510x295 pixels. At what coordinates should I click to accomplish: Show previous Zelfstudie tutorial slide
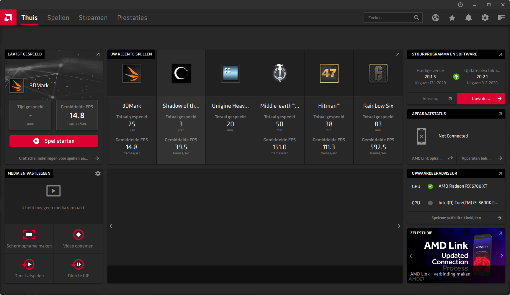[x=411, y=256]
